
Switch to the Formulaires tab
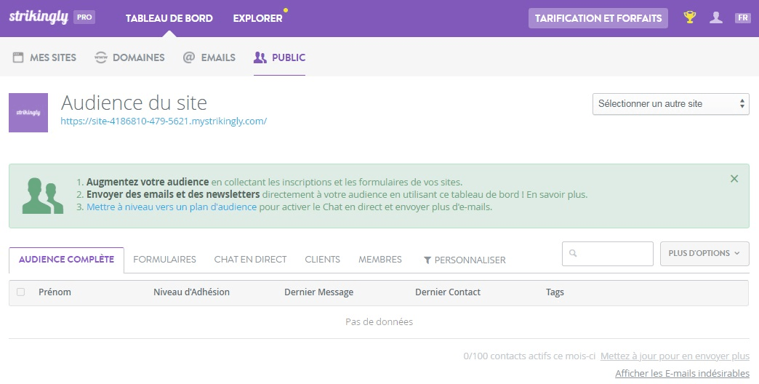(165, 260)
